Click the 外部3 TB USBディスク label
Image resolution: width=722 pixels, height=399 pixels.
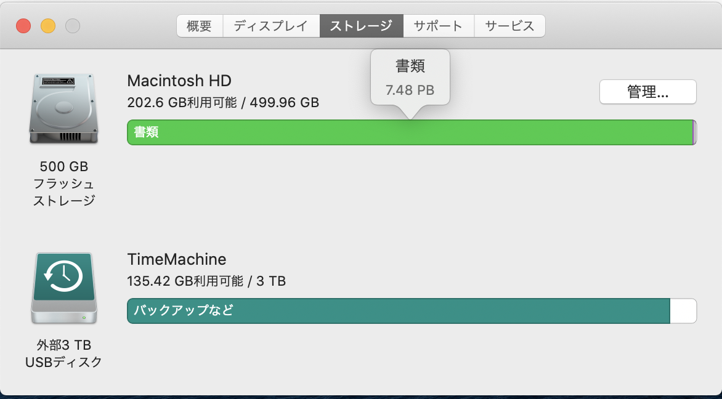point(63,353)
